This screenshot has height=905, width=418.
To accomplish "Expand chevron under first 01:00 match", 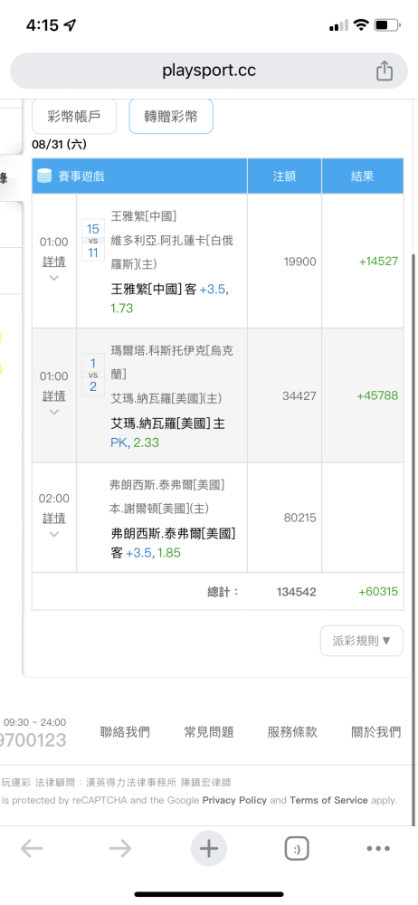I will tap(53, 278).
